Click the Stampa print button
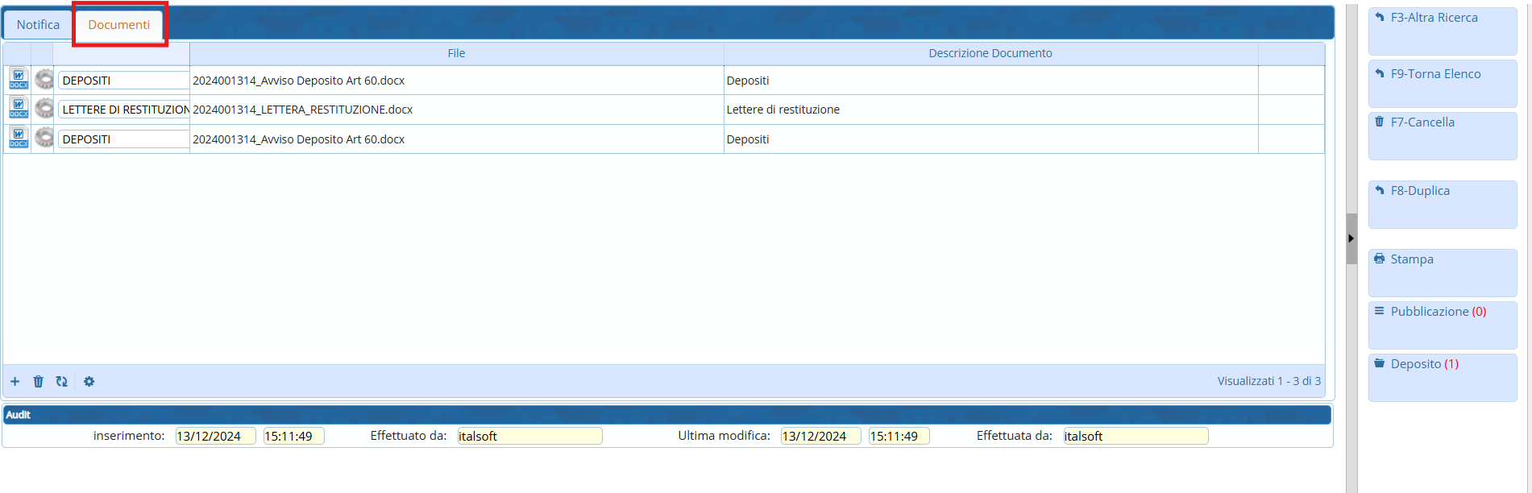This screenshot has height=493, width=1532. [x=1442, y=271]
